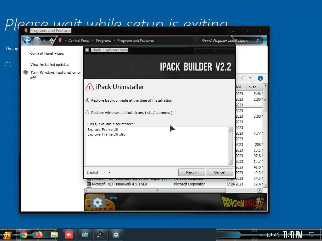This screenshot has width=322, height=241.
Task: Click Programs and Features title bar icon
Action: tap(26, 30)
